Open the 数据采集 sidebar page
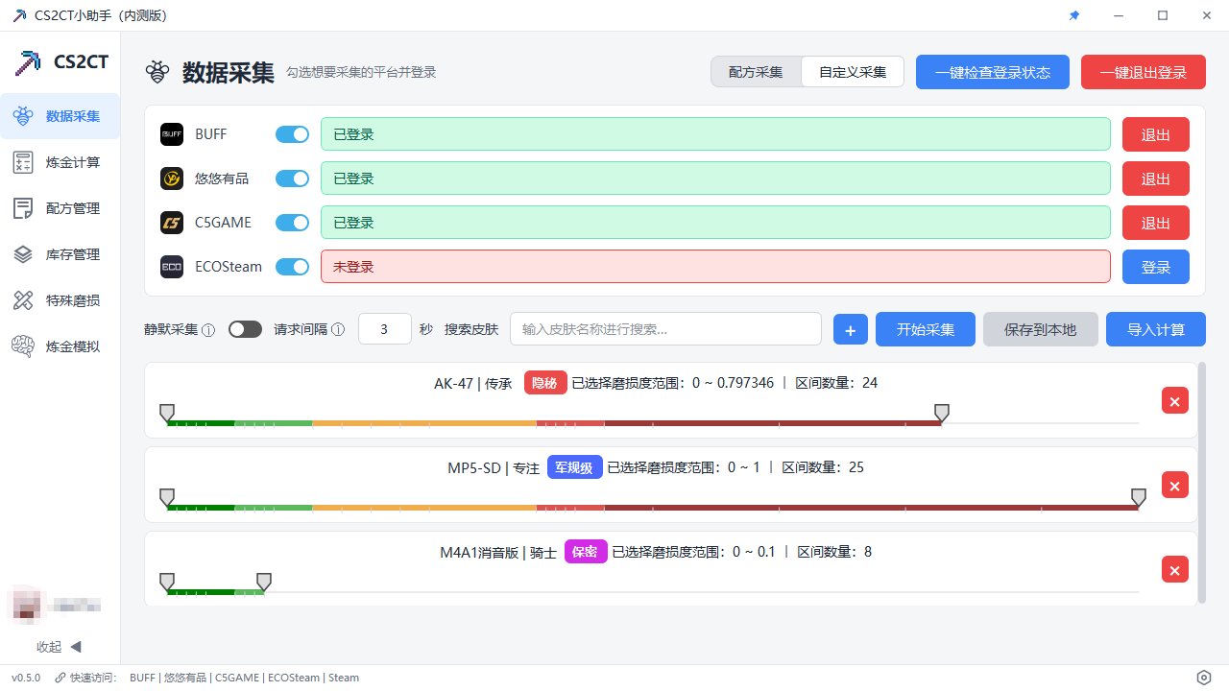Screen dimensions: 1229x691 coord(60,116)
